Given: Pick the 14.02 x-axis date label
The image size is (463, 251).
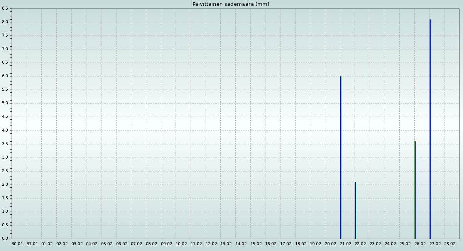Looking at the screenshot, I should coord(241,244).
